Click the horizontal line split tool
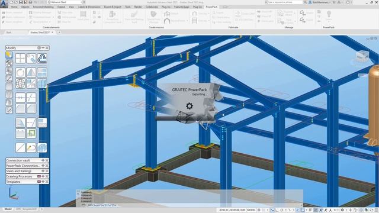Screen dimensions: 379x213 pyautogui.click(x=20, y=98)
